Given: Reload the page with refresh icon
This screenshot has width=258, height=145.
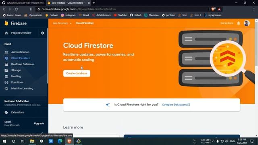Looking at the screenshot, I should click(16, 9).
